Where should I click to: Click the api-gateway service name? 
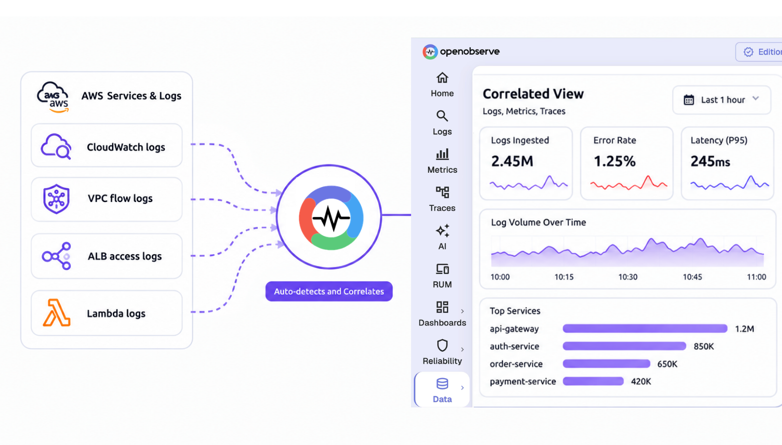tap(514, 329)
